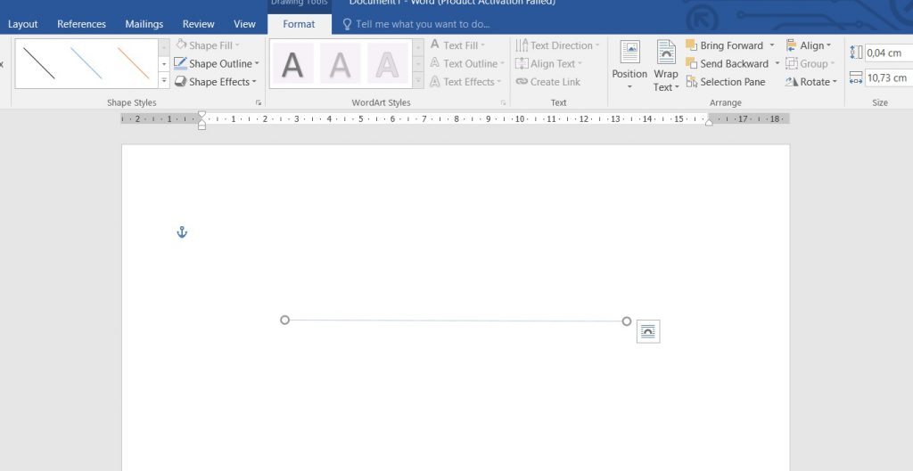913x471 pixels.
Task: Open the References tab
Action: 81,24
